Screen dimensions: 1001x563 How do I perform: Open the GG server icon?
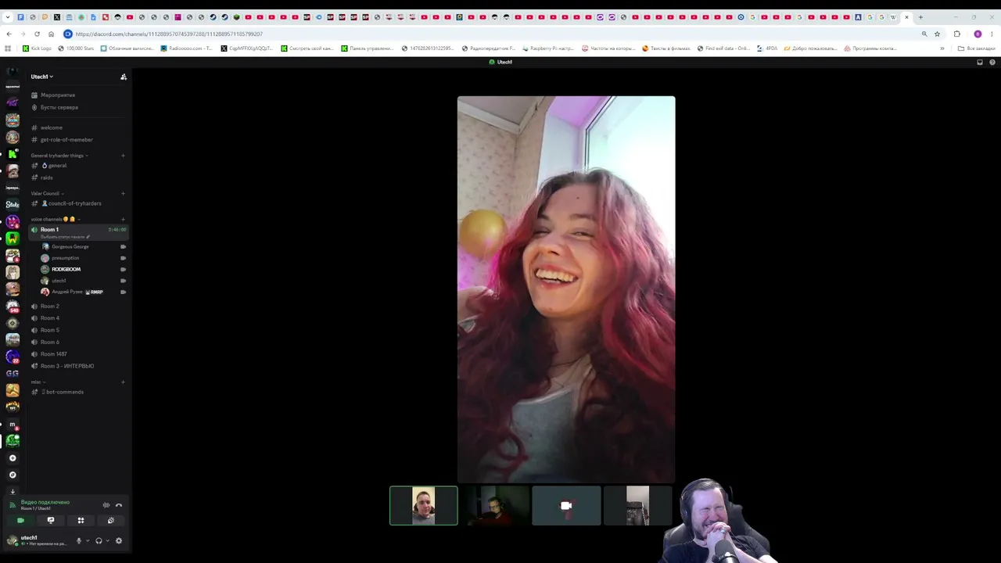(13, 374)
